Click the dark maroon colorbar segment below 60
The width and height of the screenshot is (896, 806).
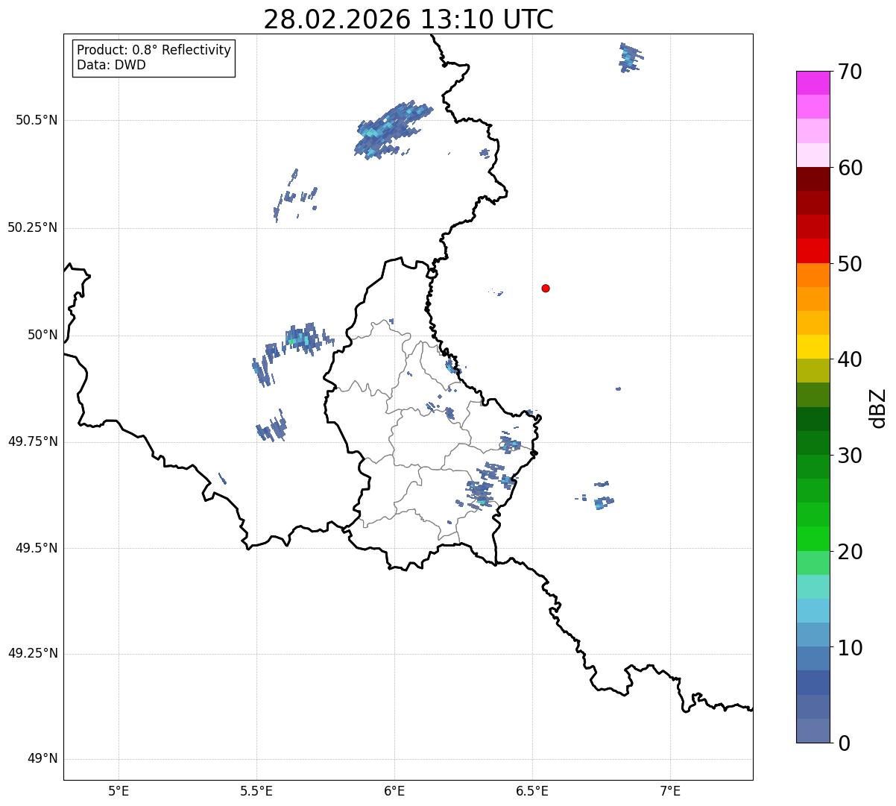[813, 179]
